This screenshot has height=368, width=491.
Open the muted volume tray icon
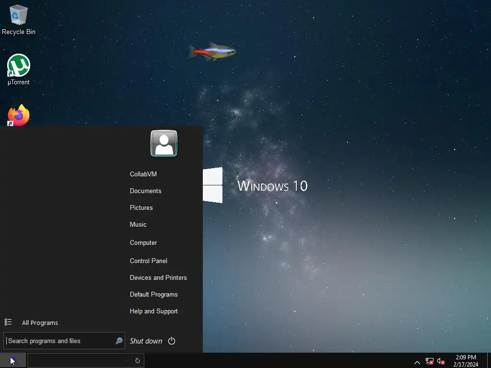[x=441, y=361]
